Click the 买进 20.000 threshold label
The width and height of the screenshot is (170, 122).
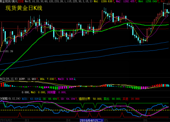click(131, 99)
